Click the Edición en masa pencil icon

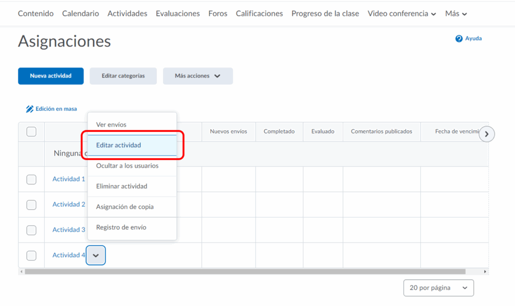pyautogui.click(x=30, y=109)
